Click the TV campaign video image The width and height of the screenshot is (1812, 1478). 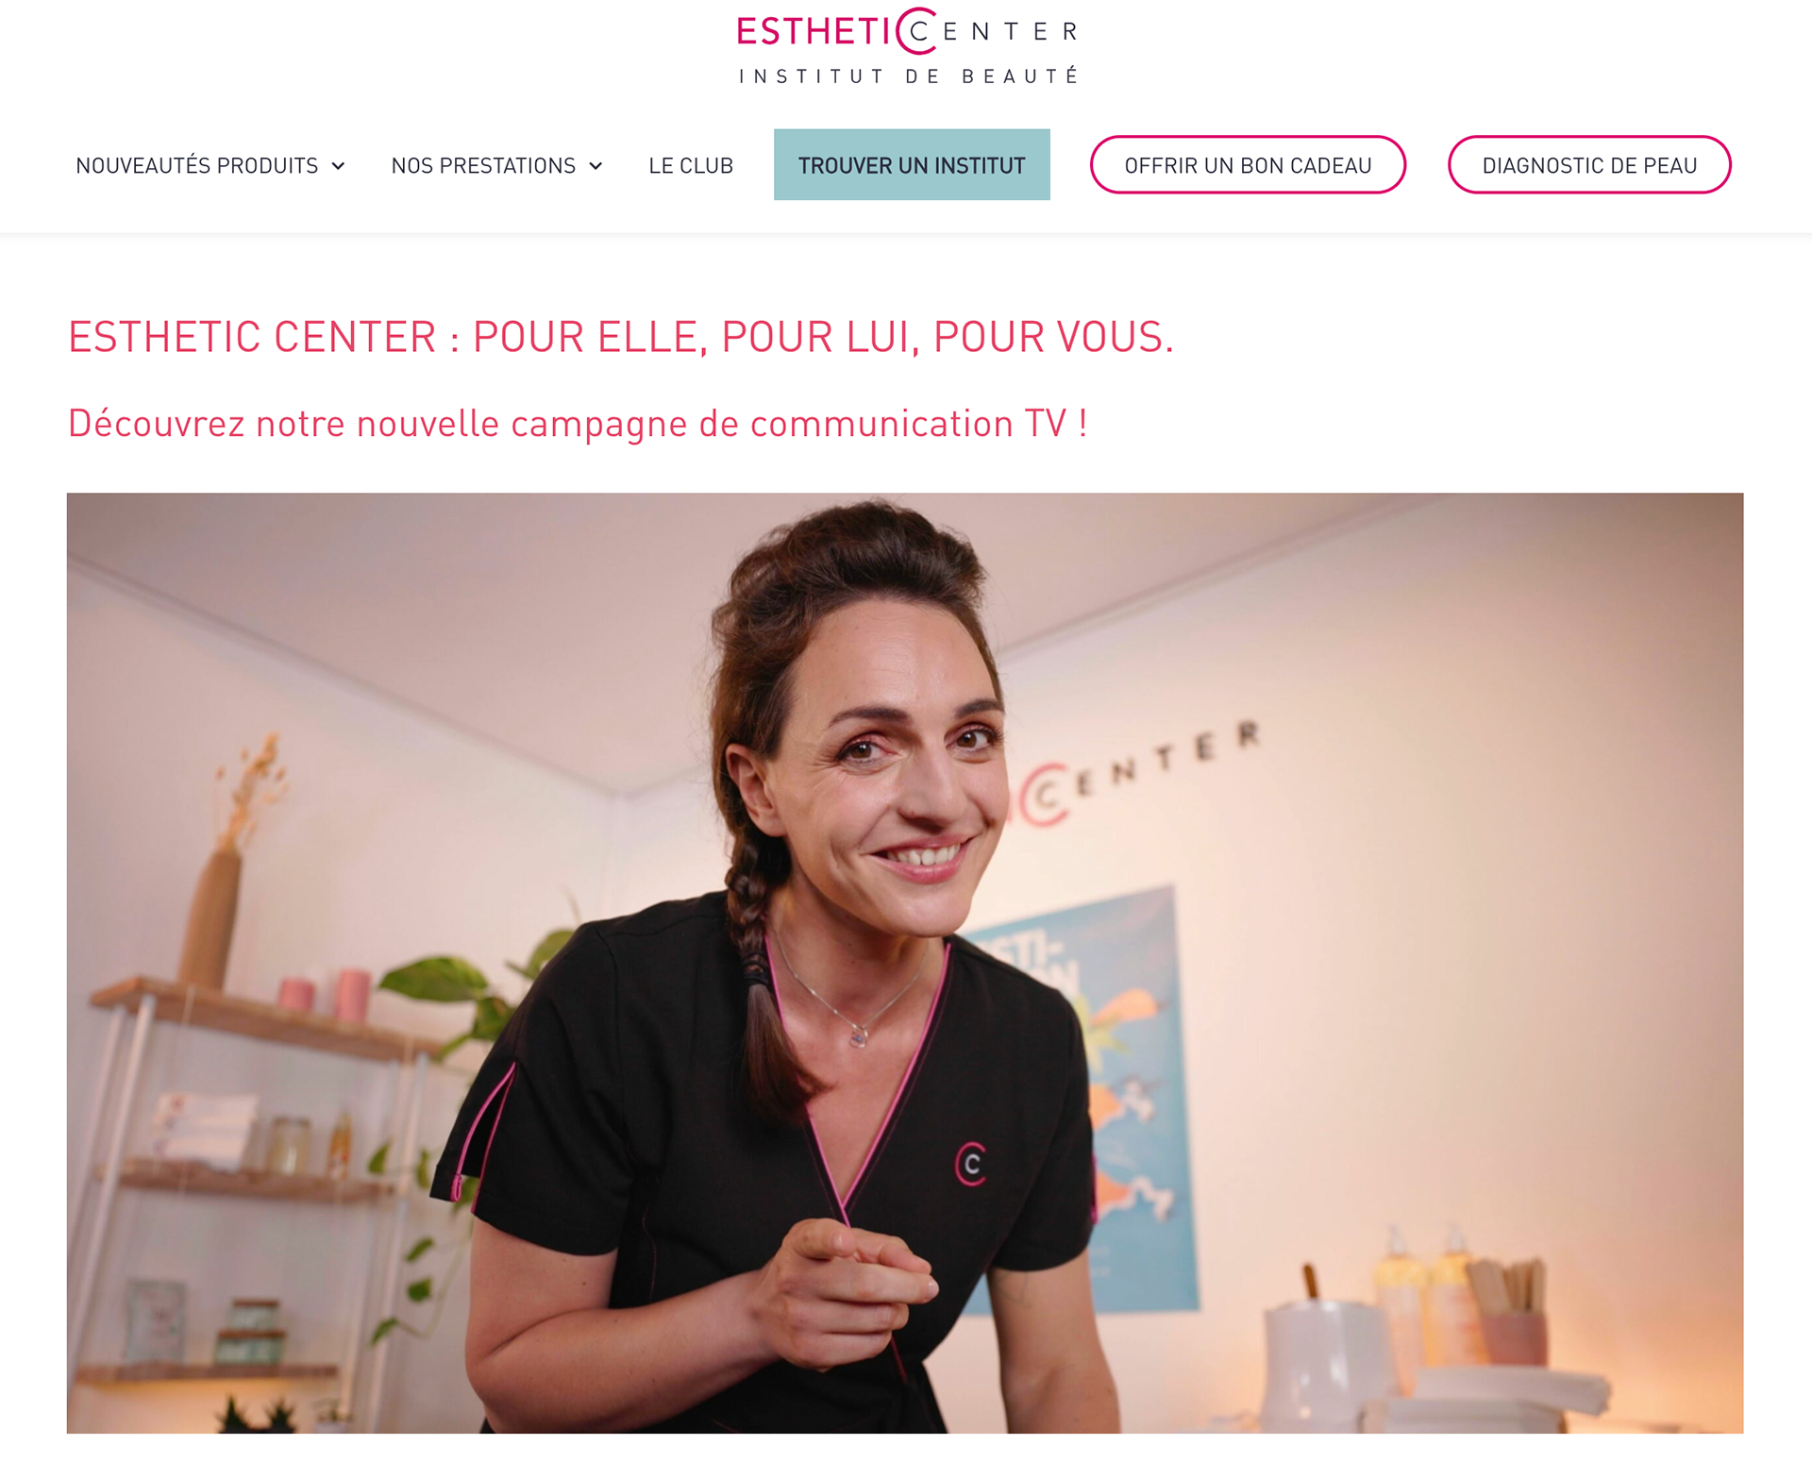(x=904, y=963)
